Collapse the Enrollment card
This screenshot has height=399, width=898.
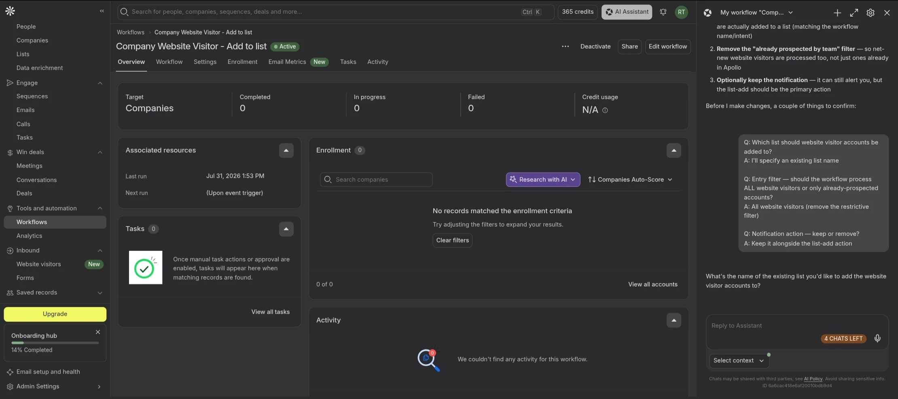(674, 151)
